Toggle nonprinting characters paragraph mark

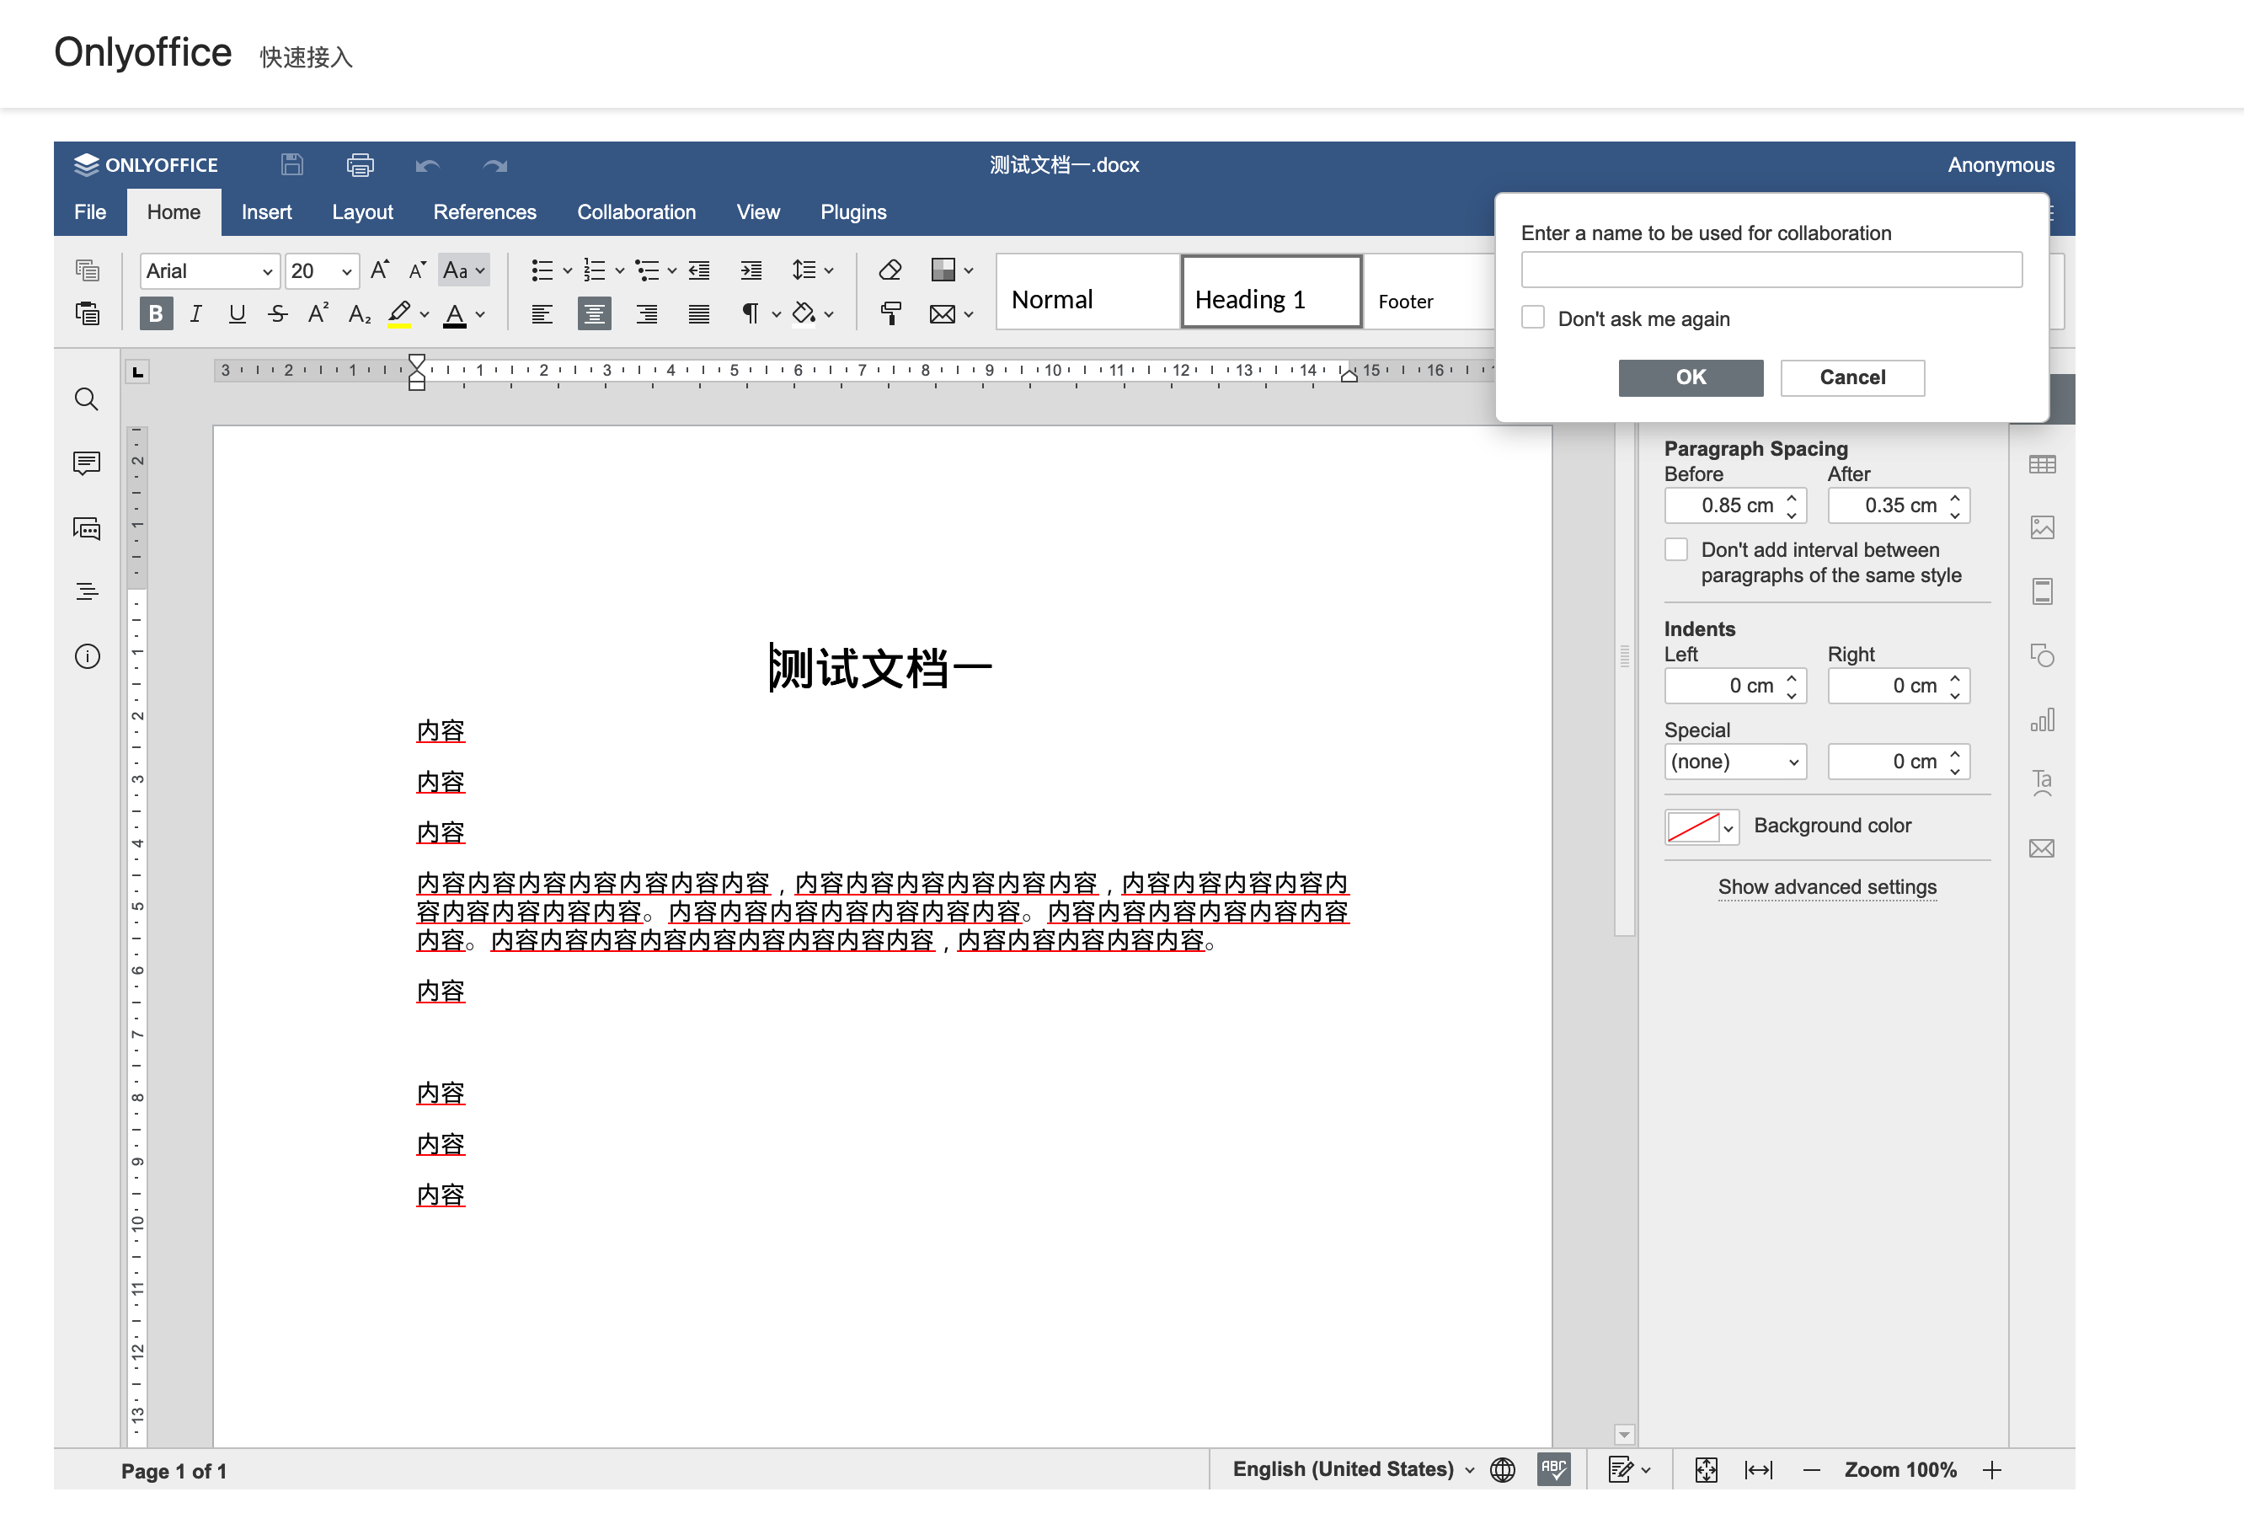pos(751,313)
